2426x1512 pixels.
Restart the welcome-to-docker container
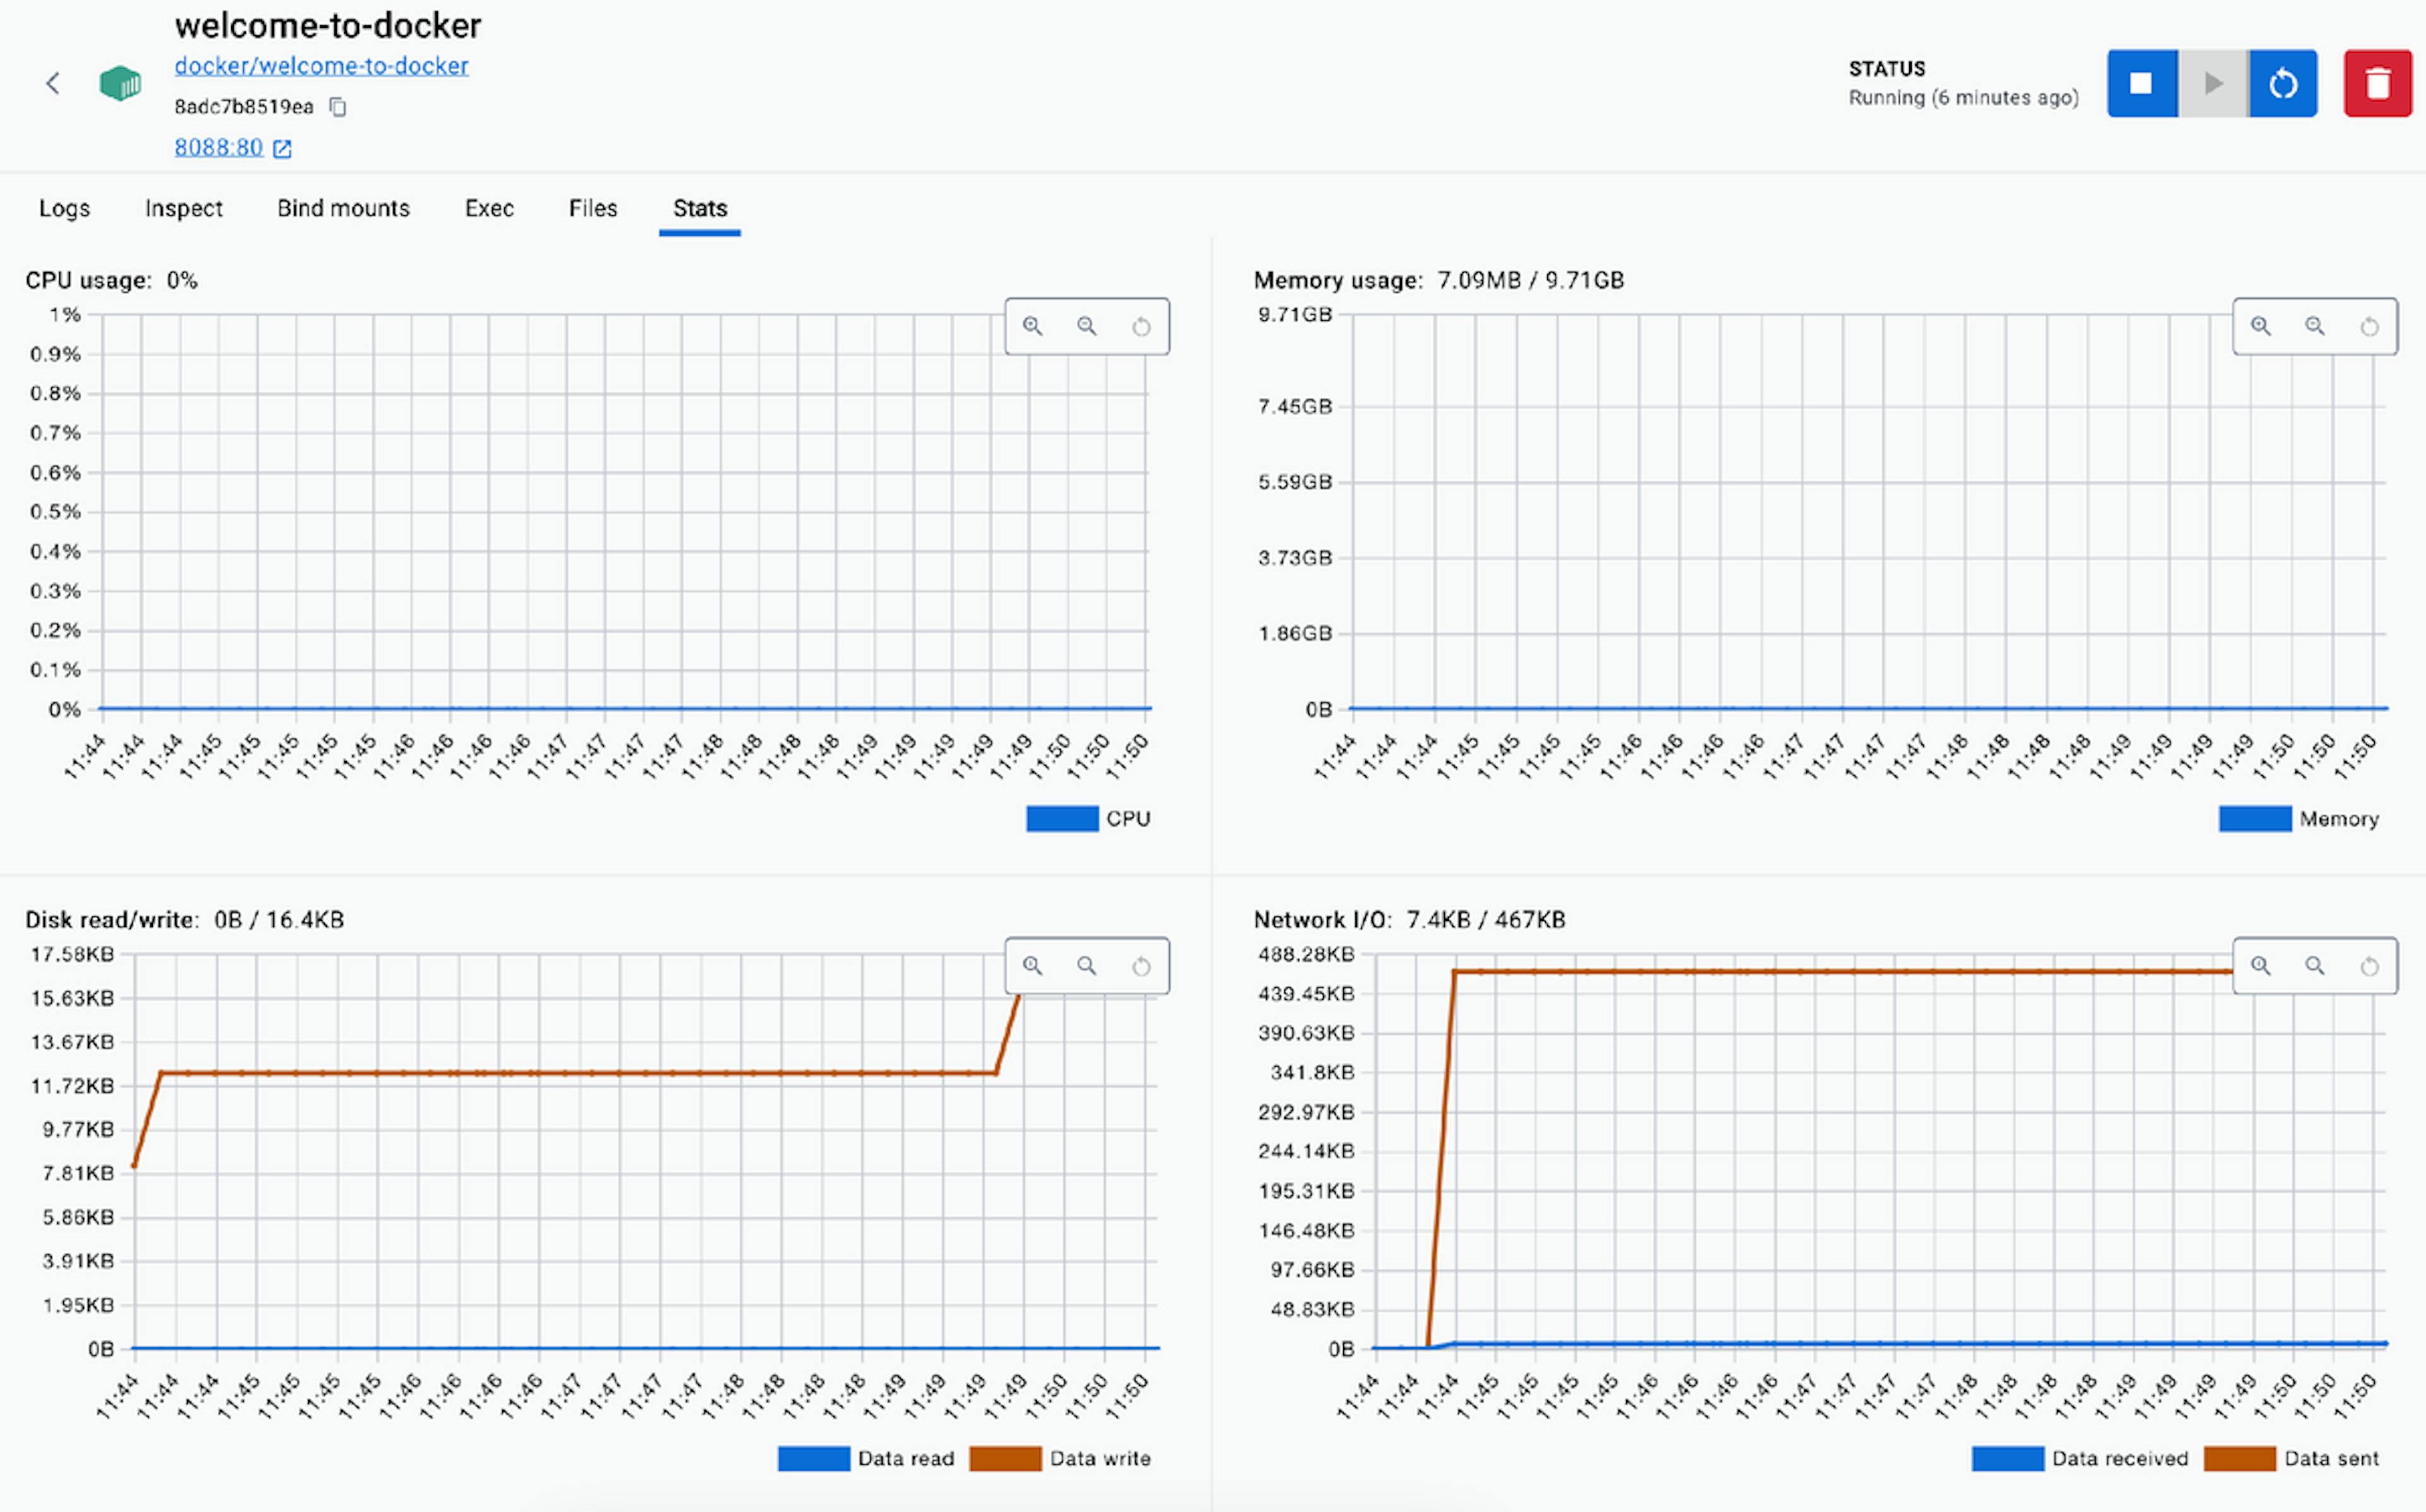(2282, 83)
